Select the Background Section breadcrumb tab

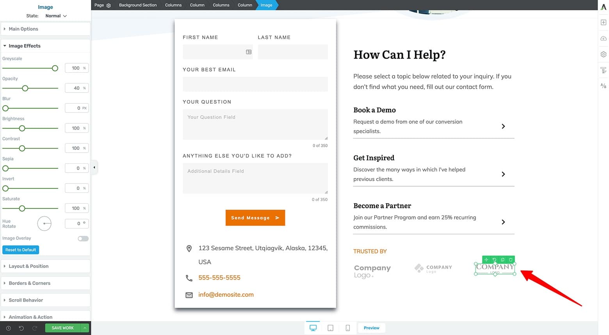coord(137,5)
